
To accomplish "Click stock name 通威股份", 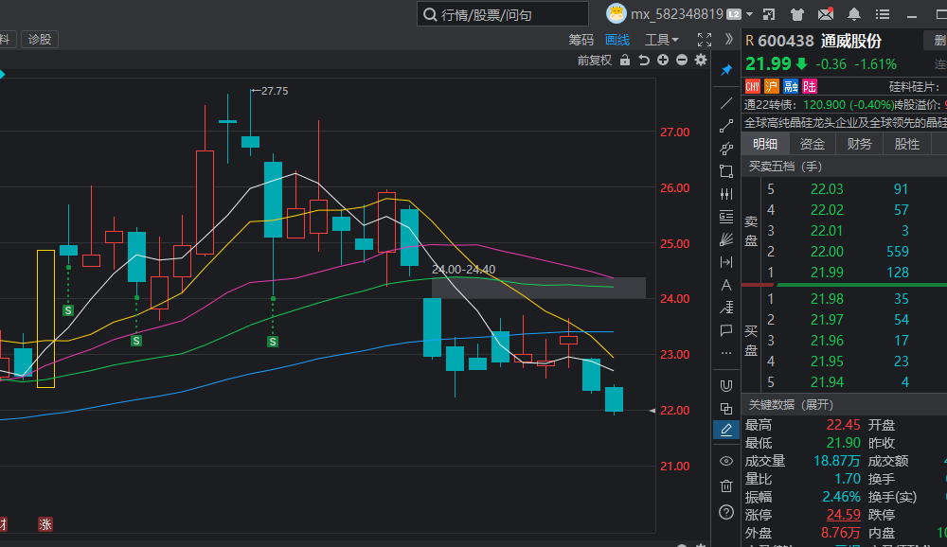I will click(x=851, y=41).
